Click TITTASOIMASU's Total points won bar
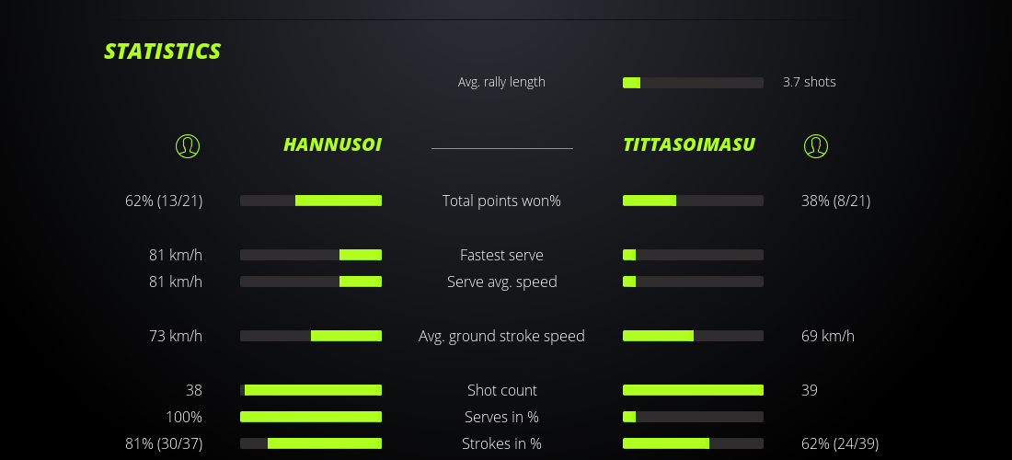 click(693, 201)
